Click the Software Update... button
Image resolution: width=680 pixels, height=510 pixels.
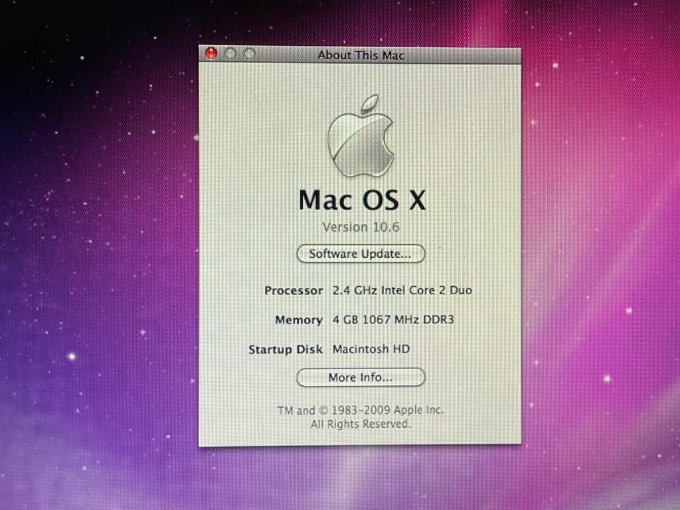pyautogui.click(x=361, y=254)
